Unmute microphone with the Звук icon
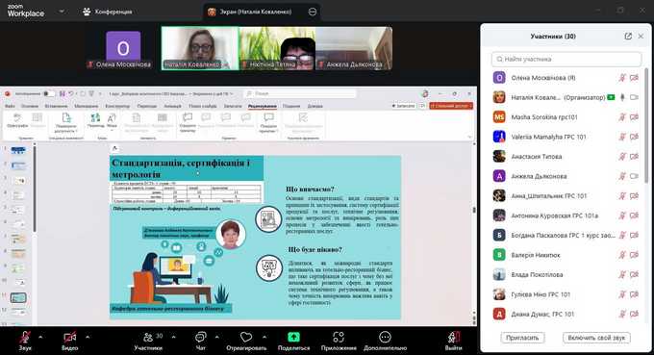This screenshot has width=654, height=355. point(25,337)
